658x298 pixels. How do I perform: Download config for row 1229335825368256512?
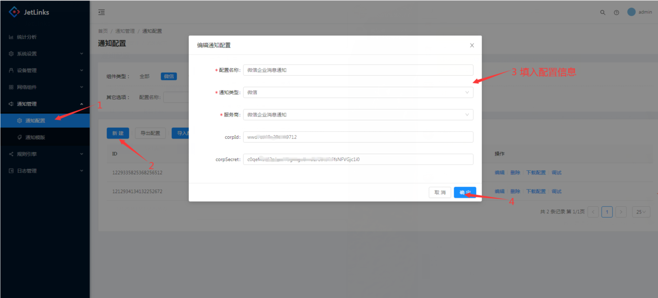click(536, 172)
